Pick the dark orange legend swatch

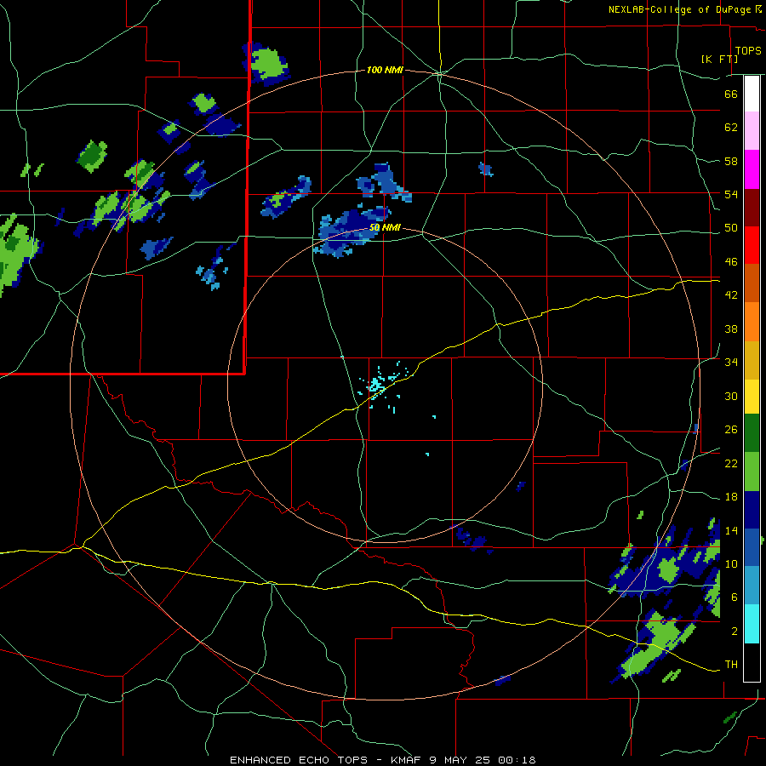click(x=752, y=283)
